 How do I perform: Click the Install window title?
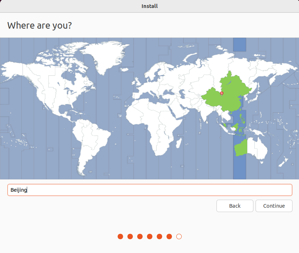149,6
